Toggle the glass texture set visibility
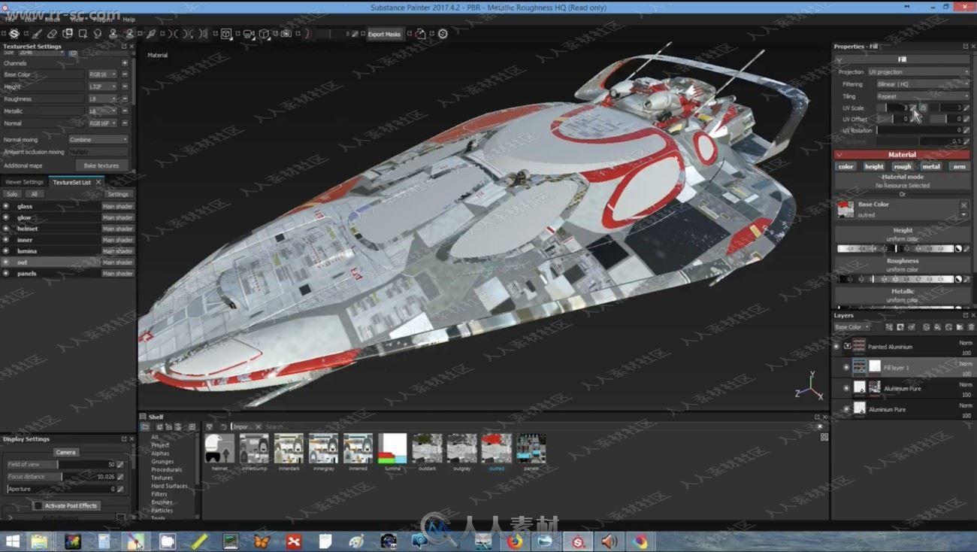This screenshot has width=977, height=552. tap(6, 206)
